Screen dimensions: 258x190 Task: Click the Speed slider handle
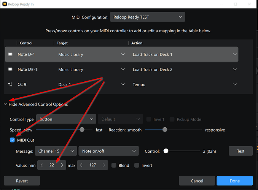[82, 130]
